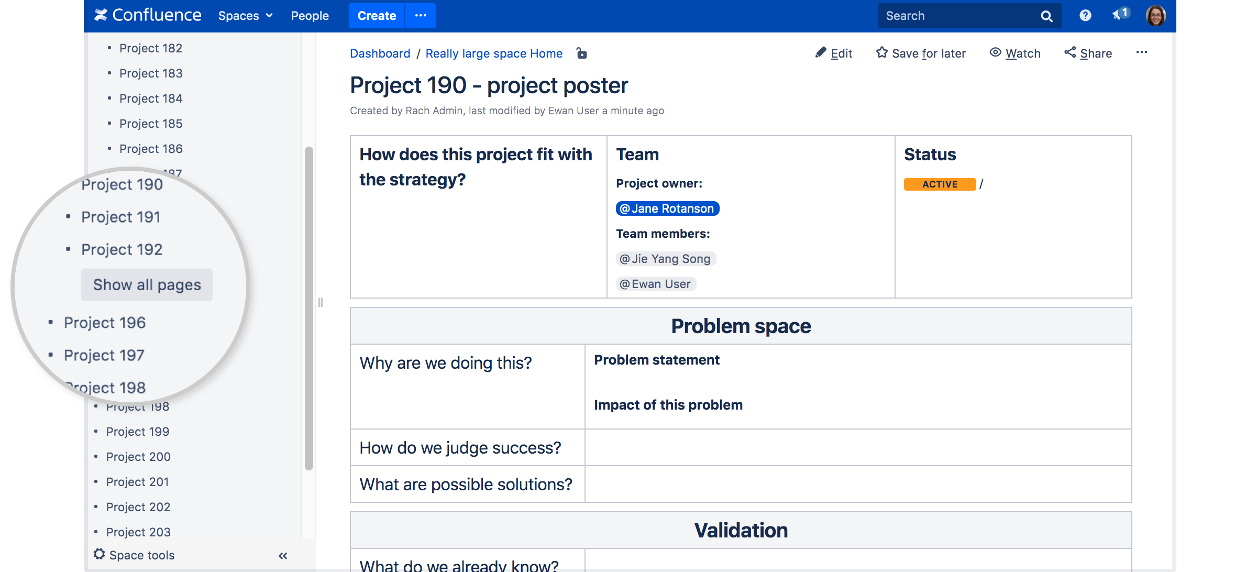Click the Create button
Screen dimensions: 1257x572
[x=377, y=16]
